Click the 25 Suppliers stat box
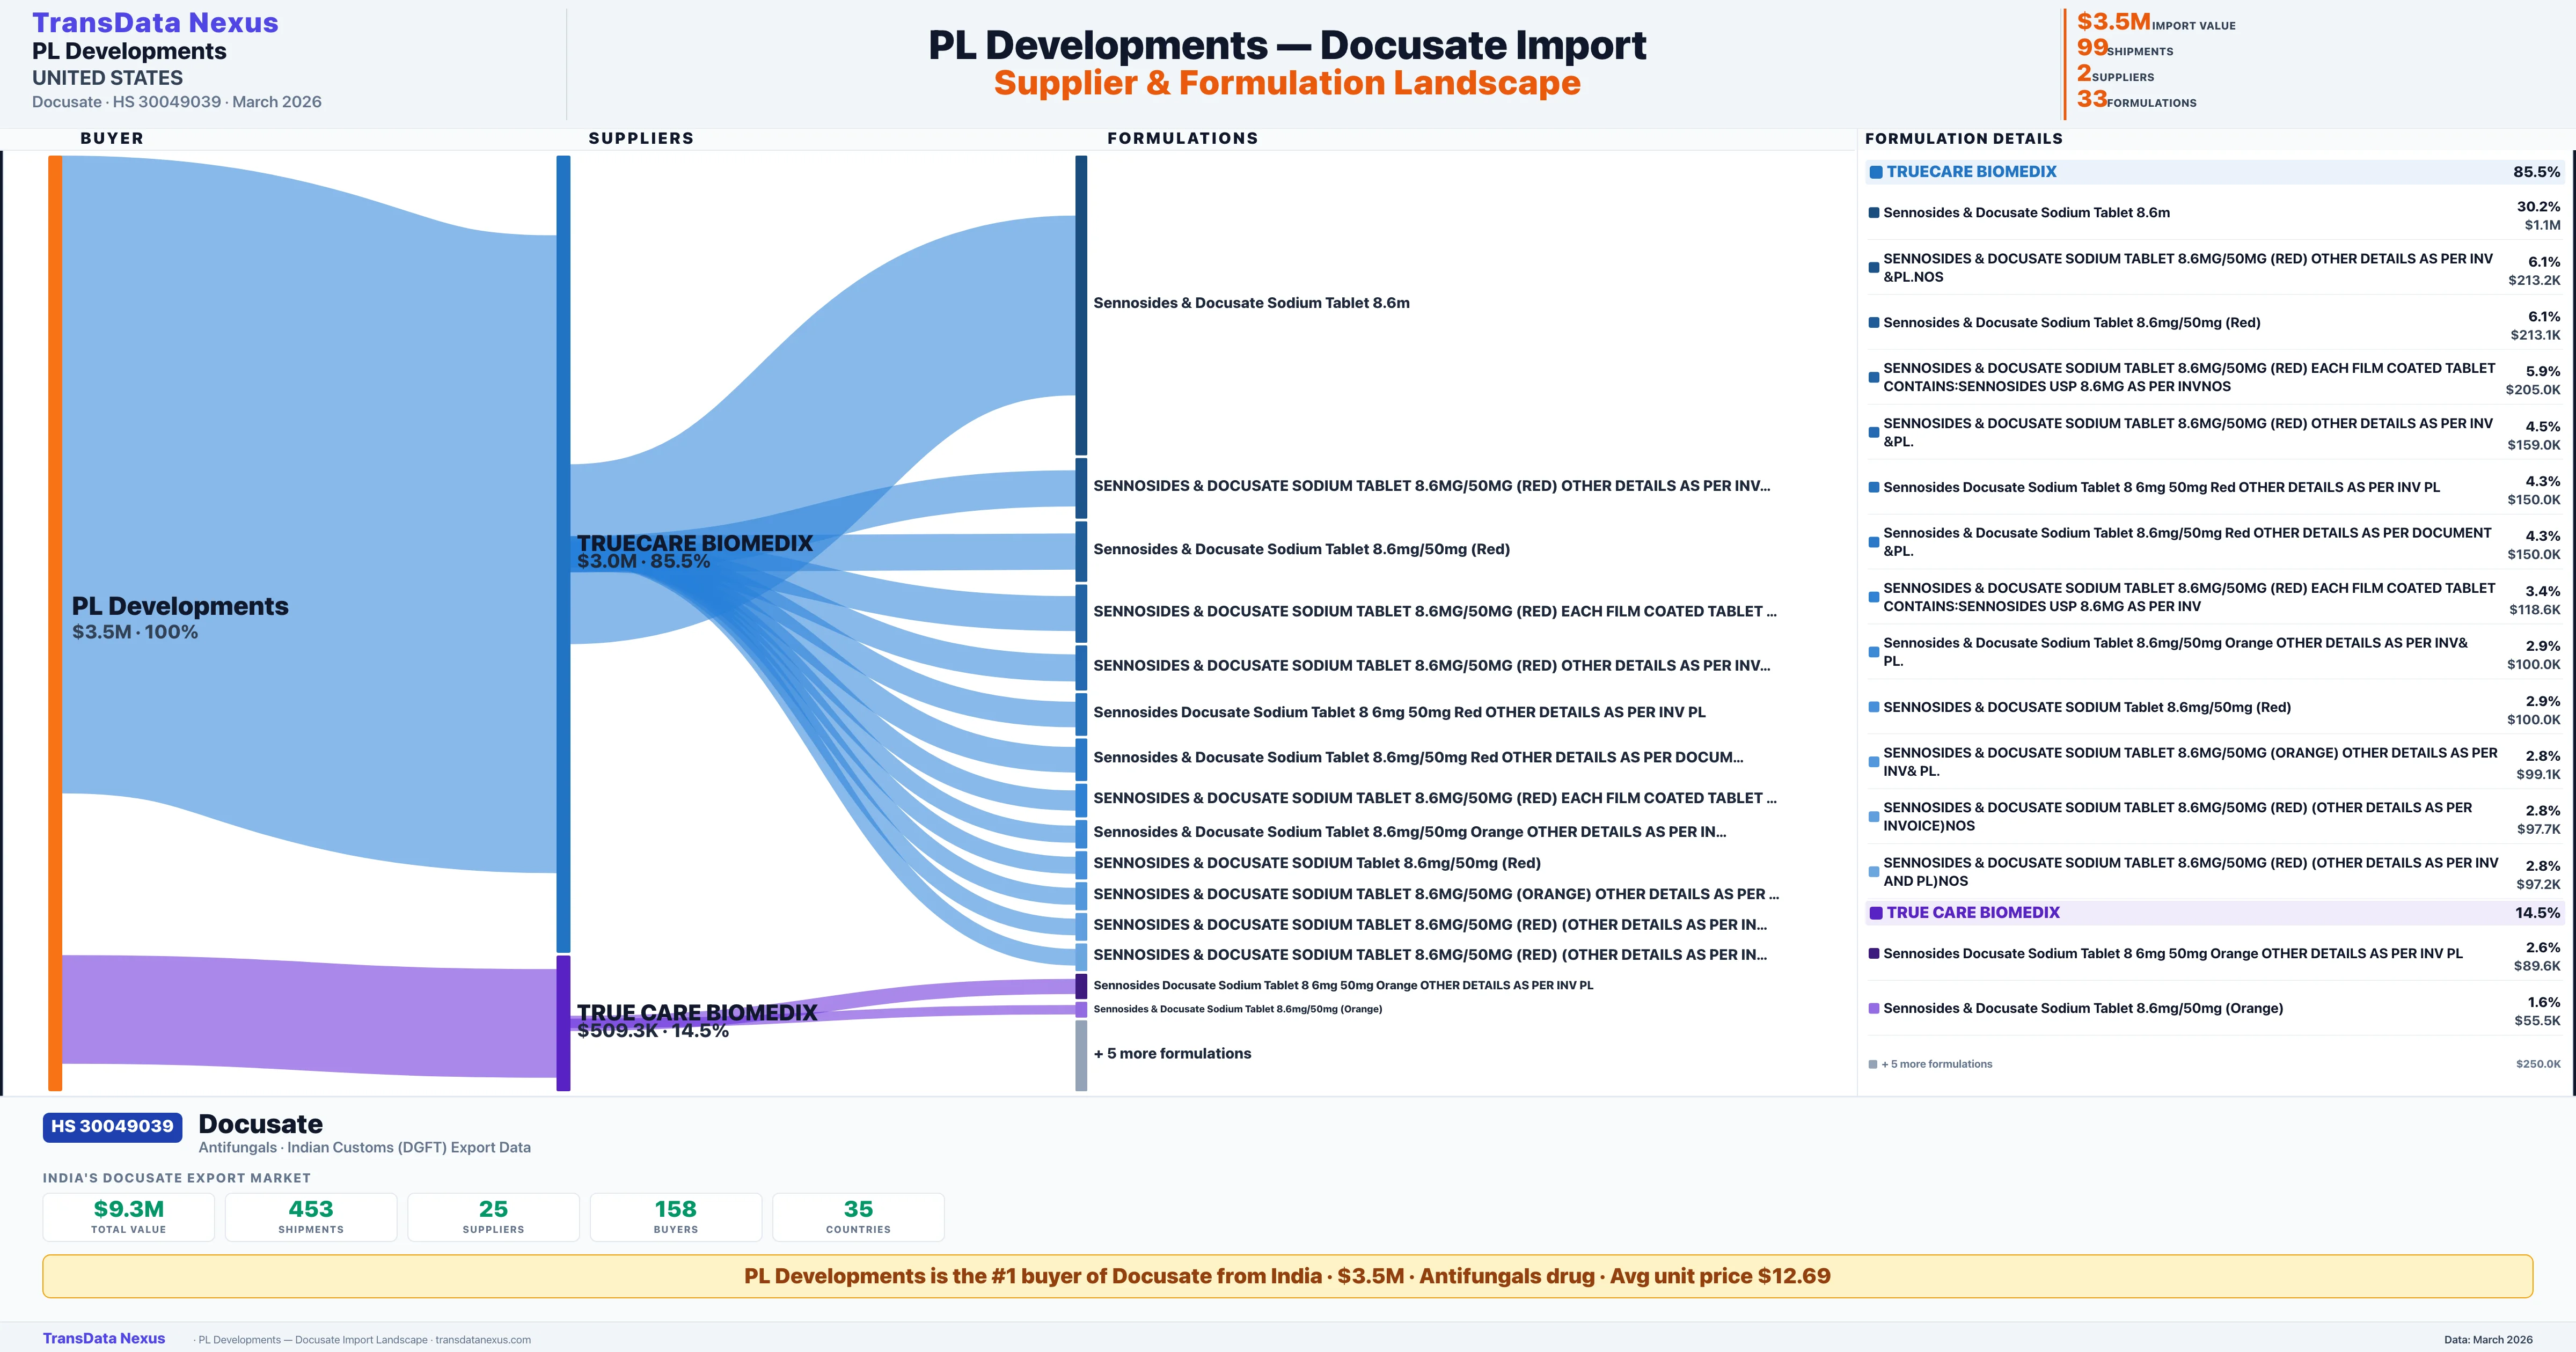The width and height of the screenshot is (2576, 1352). [x=493, y=1217]
